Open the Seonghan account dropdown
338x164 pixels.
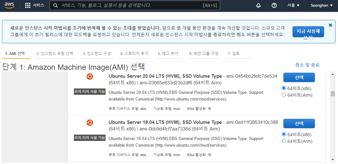pos(322,5)
